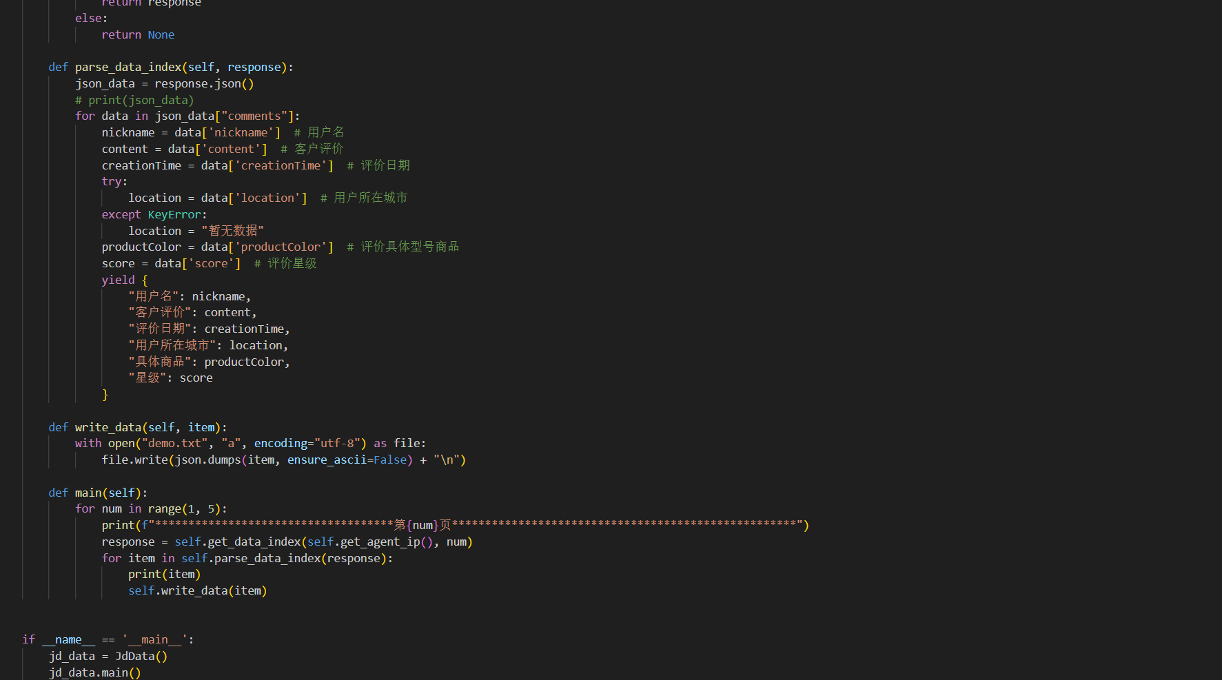The width and height of the screenshot is (1222, 680).
Task: Click the '{num}' placeholder in print f-string
Action: (422, 525)
